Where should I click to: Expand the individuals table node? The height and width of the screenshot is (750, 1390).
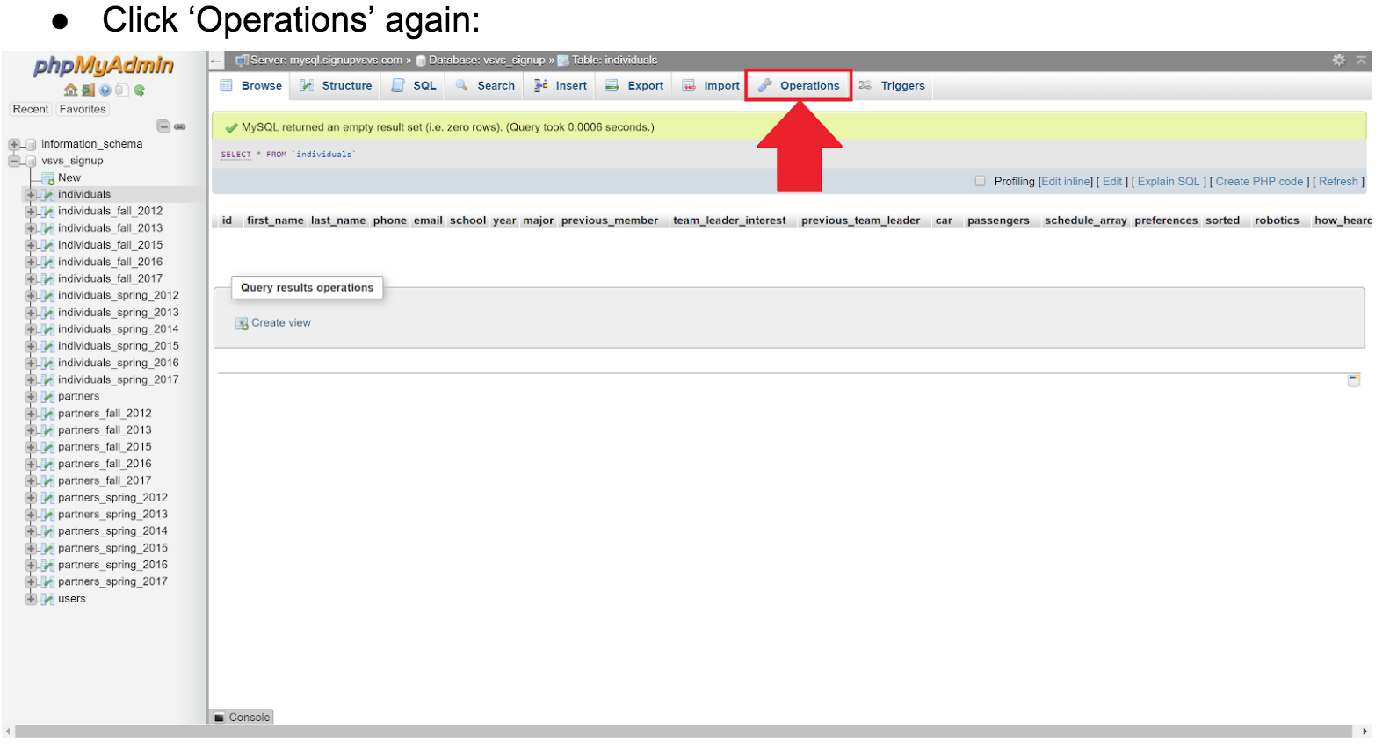click(x=31, y=195)
